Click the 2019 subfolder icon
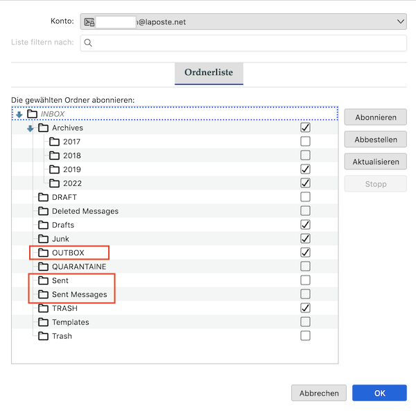416x413 pixels. (x=55, y=169)
